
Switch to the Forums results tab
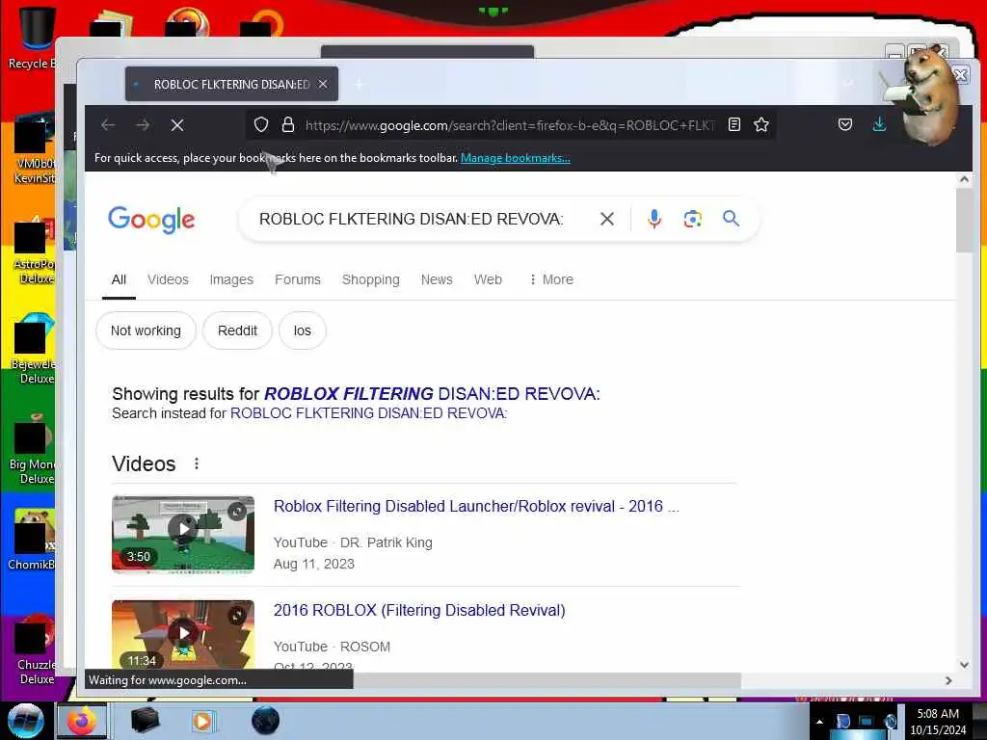(x=298, y=279)
